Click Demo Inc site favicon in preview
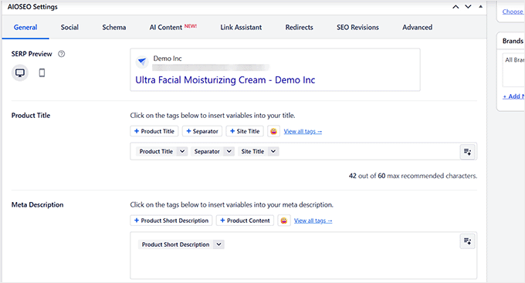This screenshot has width=525, height=283. 142,61
